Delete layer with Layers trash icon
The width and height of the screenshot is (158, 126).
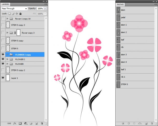[42, 123]
